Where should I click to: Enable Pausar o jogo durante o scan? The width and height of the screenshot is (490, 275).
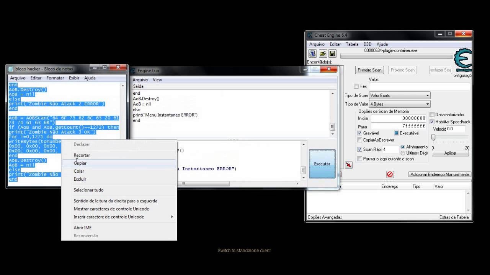point(359,159)
